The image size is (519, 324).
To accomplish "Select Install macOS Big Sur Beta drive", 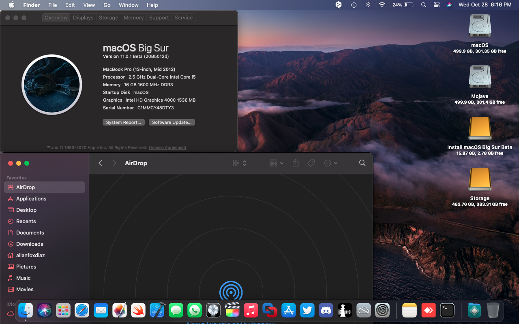I will pos(480,128).
